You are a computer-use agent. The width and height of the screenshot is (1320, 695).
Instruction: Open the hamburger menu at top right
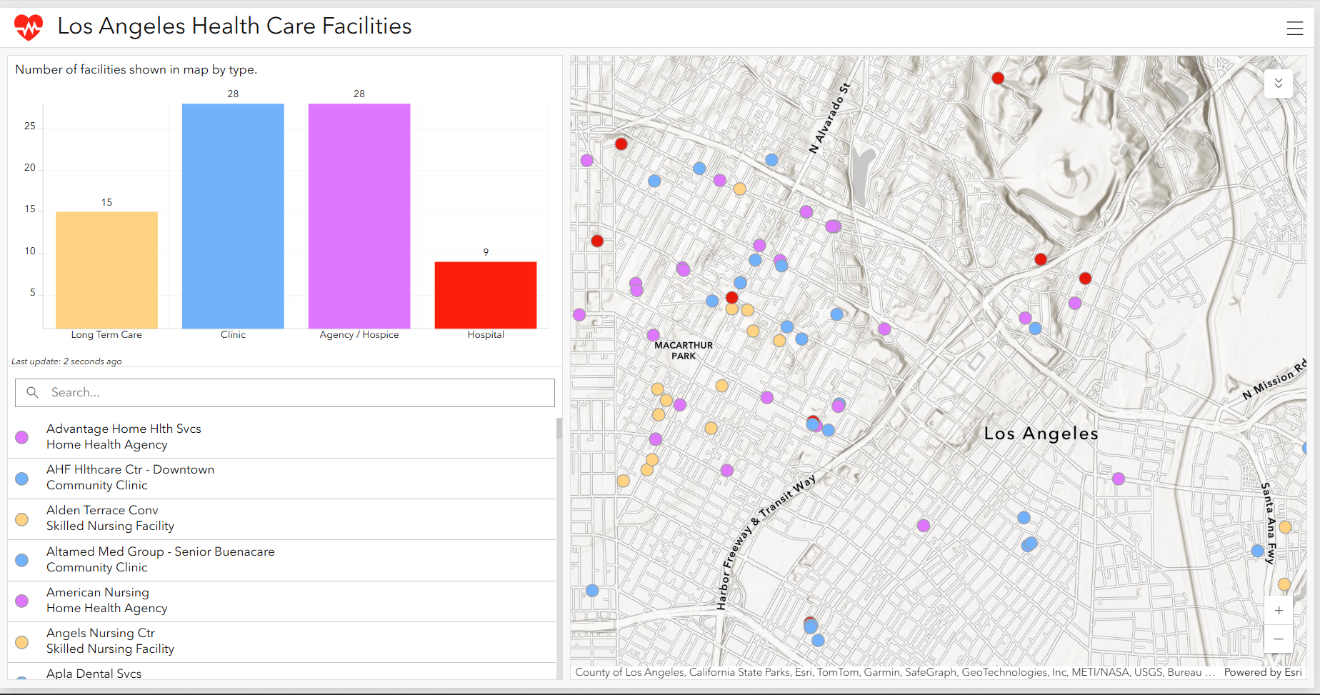(1294, 28)
